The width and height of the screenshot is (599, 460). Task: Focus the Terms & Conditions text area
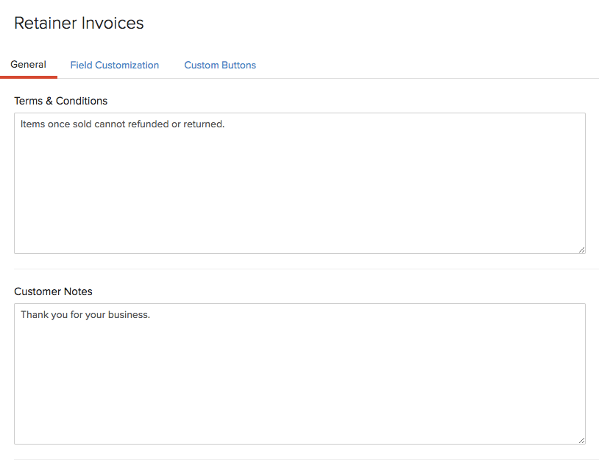coord(300,183)
